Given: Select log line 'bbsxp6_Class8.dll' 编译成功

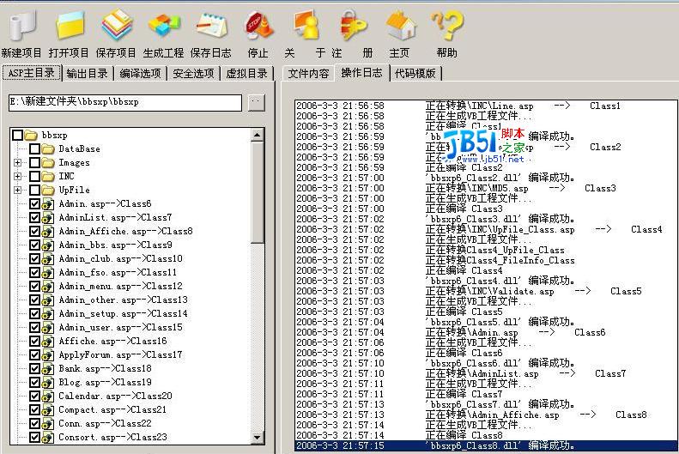Looking at the screenshot, I should [486, 445].
